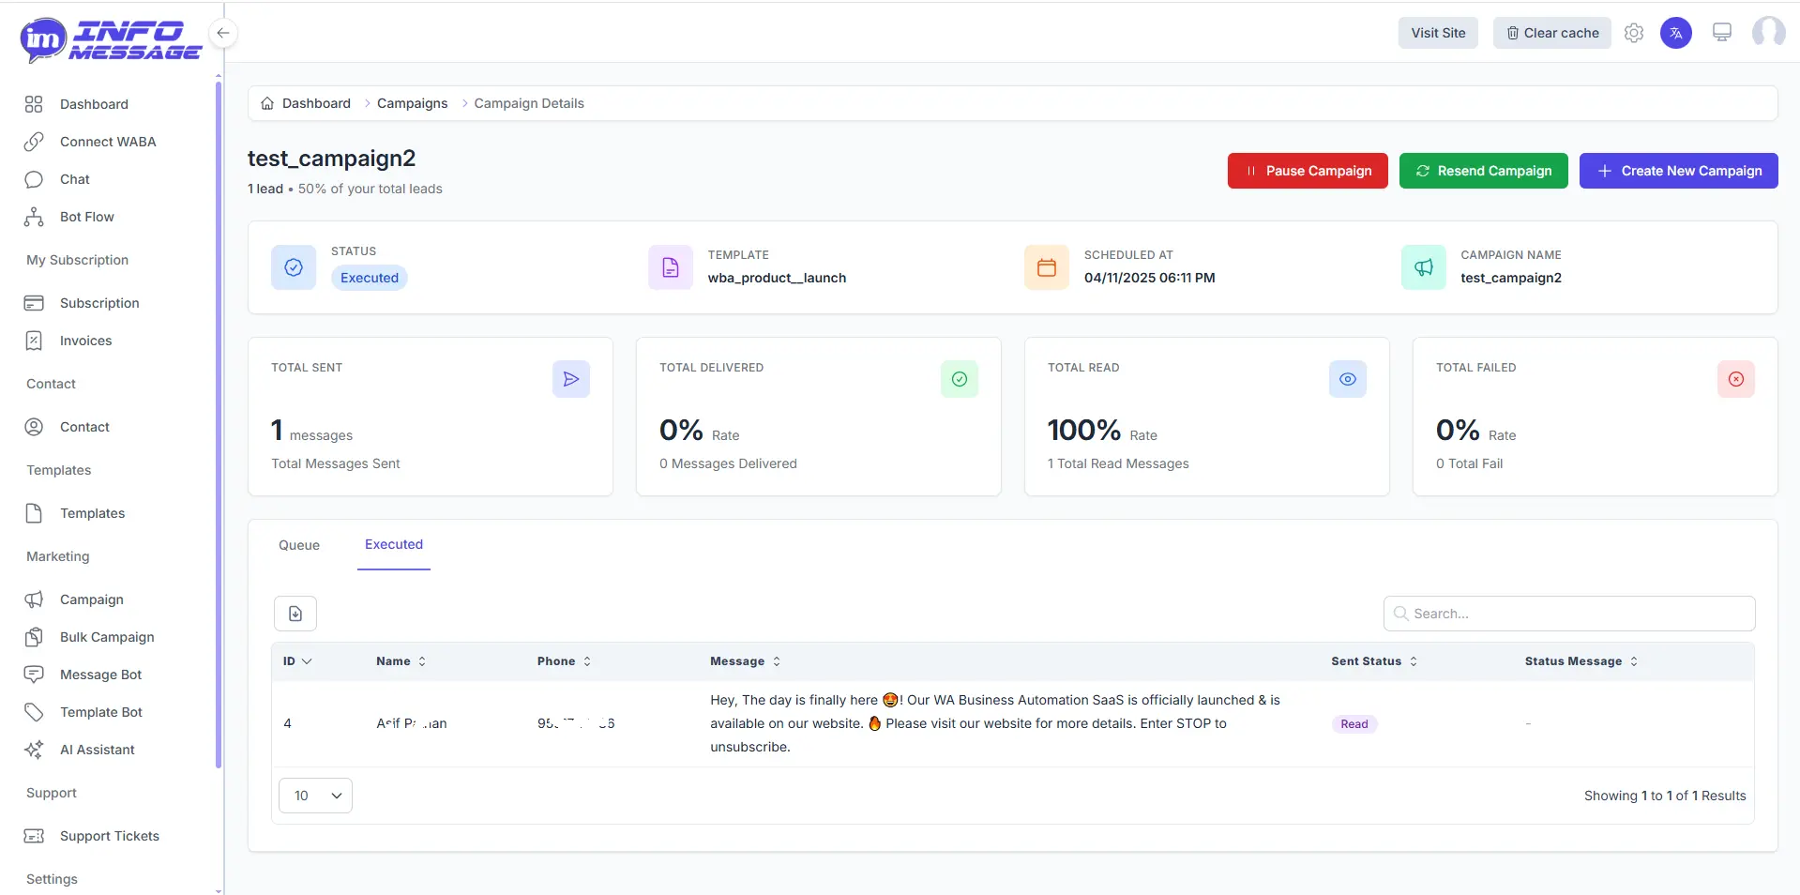Viewport: 1800px width, 895px height.
Task: Switch to the Queue tab
Action: click(x=299, y=545)
